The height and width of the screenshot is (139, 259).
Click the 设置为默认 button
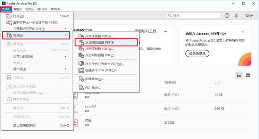click(x=197, y=54)
